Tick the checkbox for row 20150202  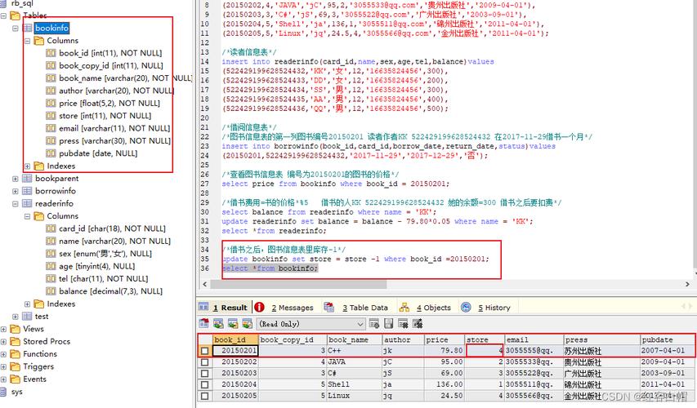(204, 361)
